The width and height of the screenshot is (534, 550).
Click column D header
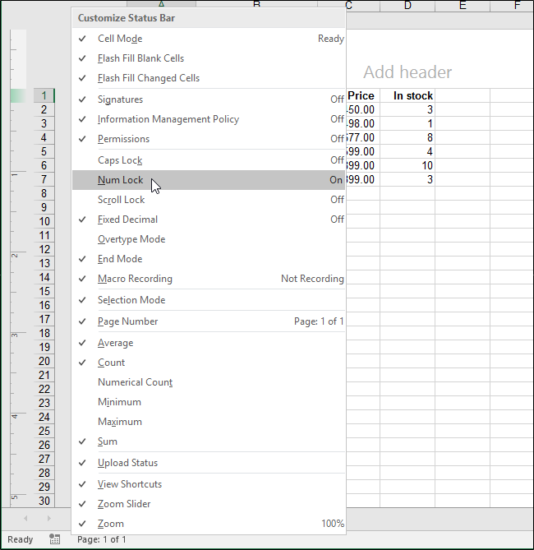coord(407,6)
